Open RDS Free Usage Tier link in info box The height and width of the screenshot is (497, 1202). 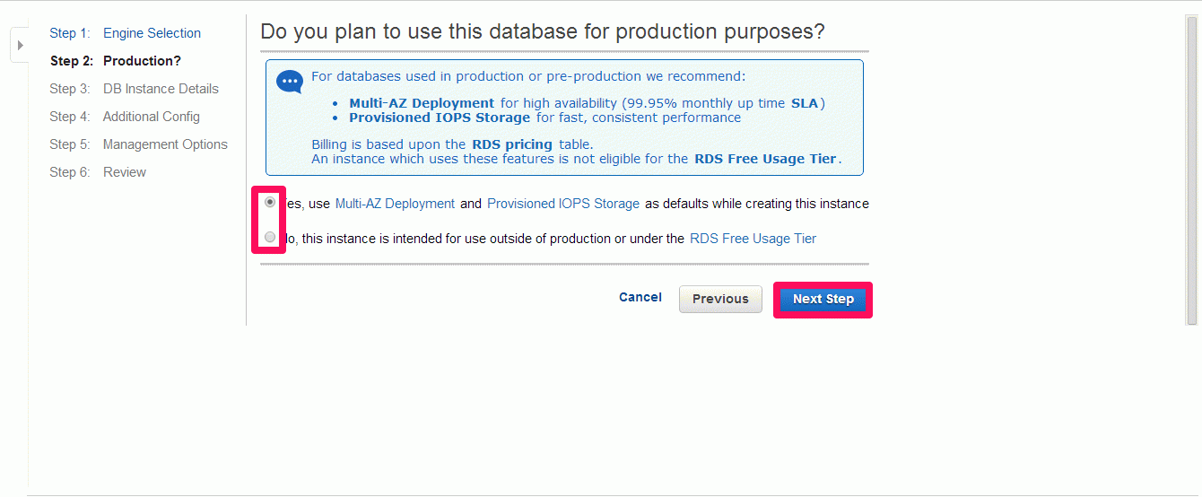pos(766,159)
